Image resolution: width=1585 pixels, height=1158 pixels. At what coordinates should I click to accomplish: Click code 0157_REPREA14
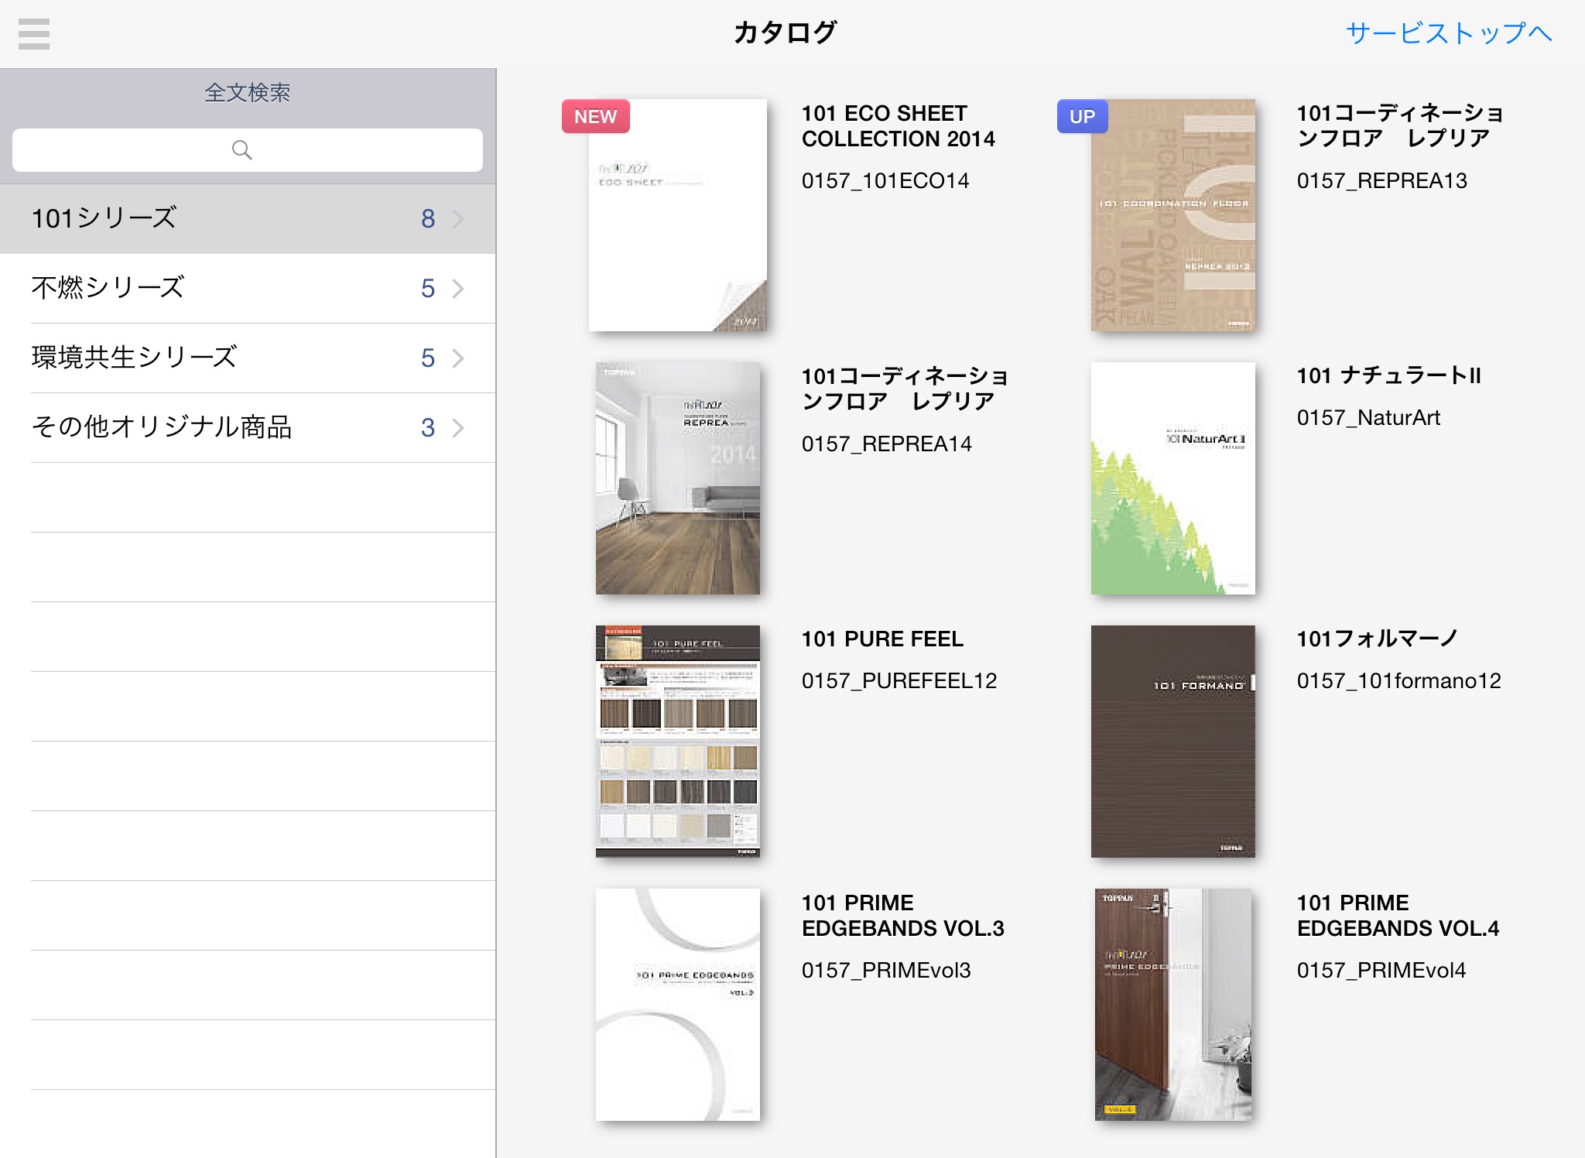887,444
